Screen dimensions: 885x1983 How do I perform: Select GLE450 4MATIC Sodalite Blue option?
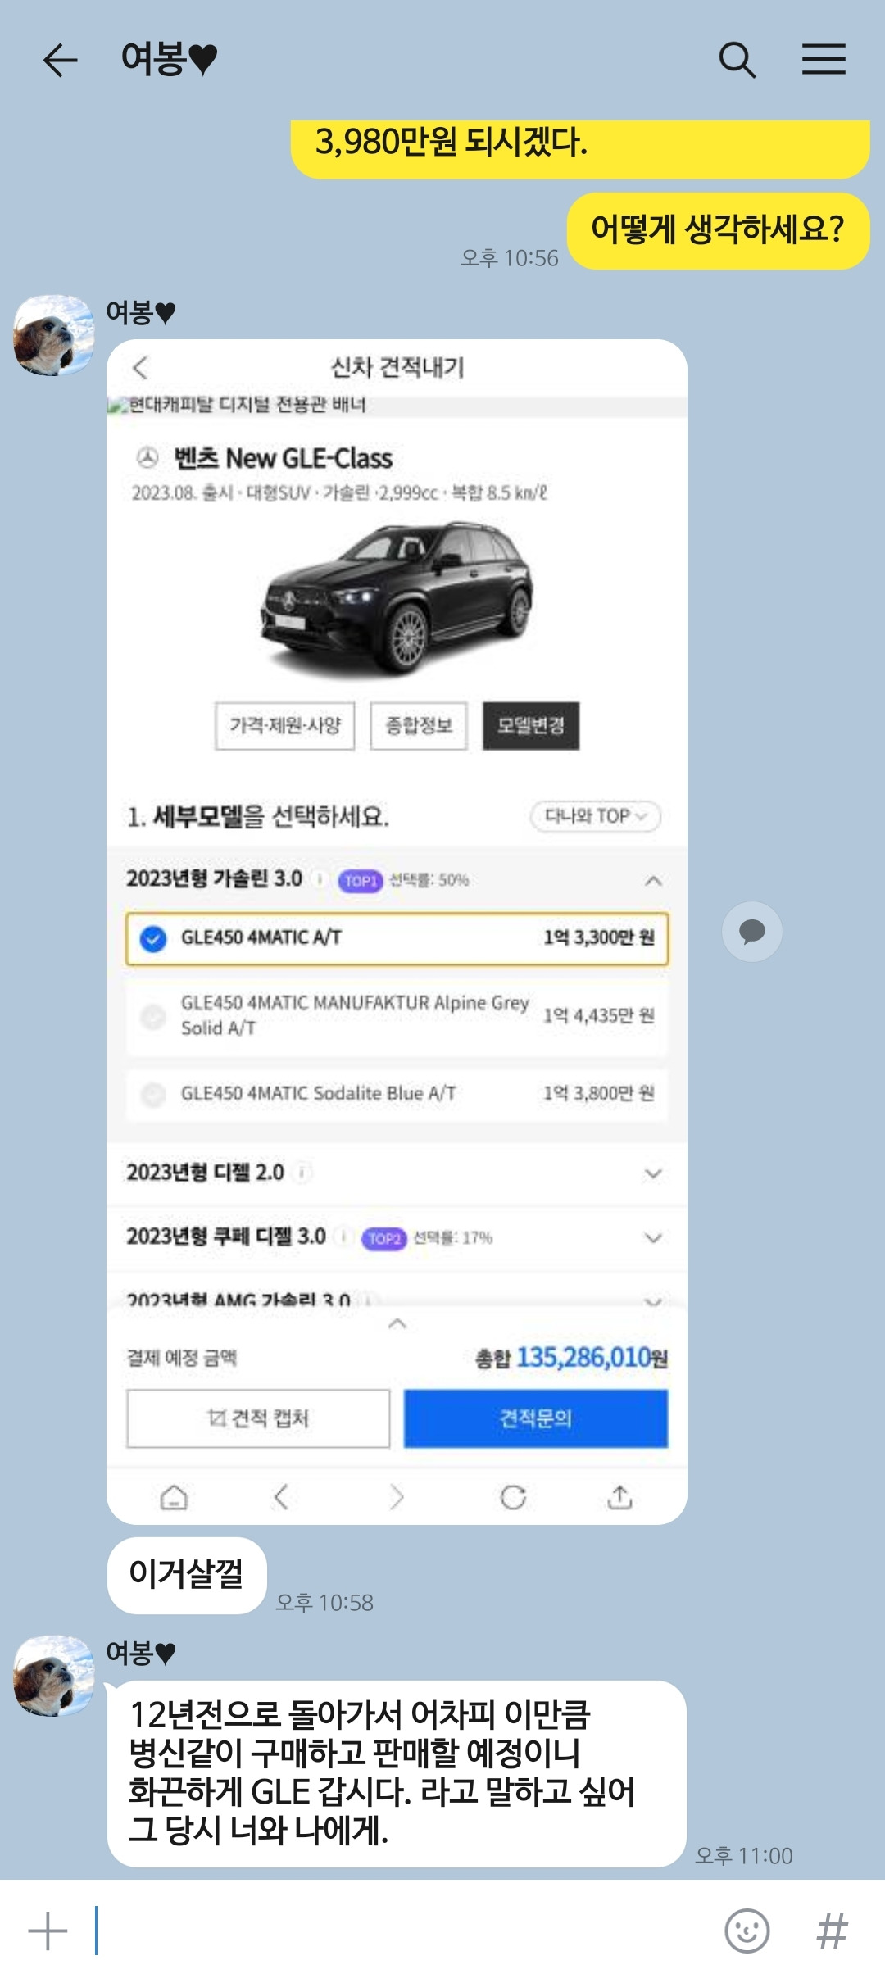click(397, 1094)
